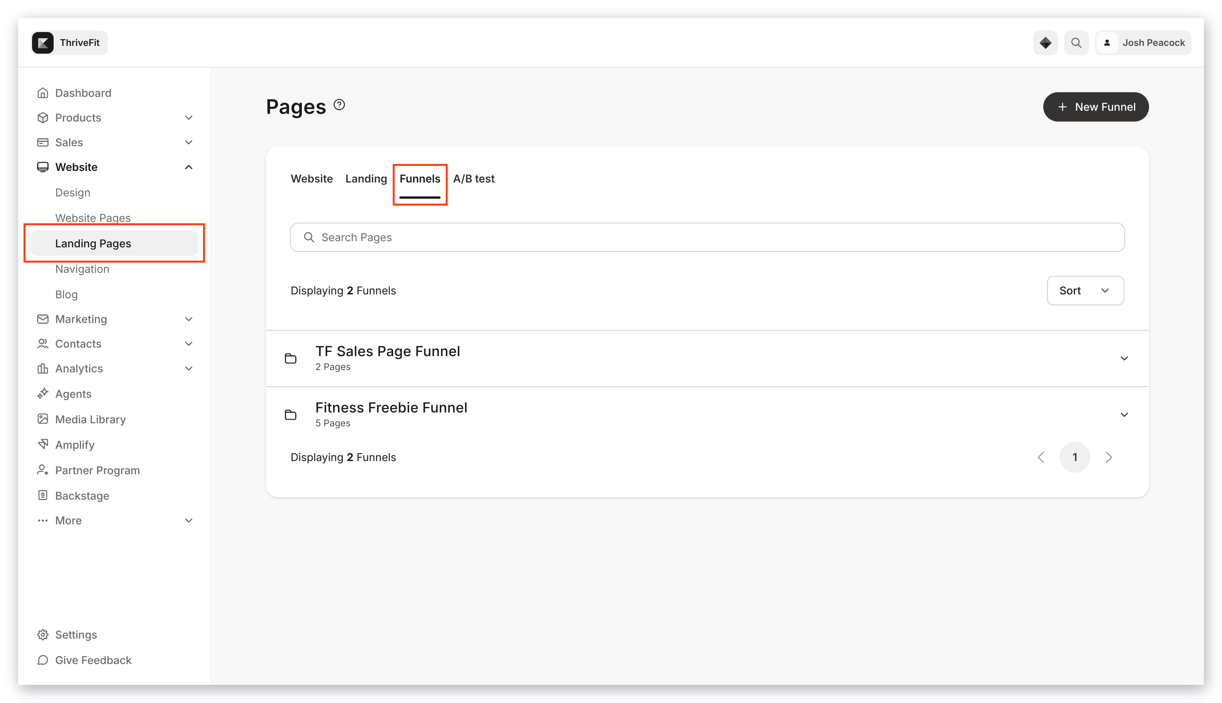Open the Media Library label
This screenshot has height=703, width=1222.
90,419
